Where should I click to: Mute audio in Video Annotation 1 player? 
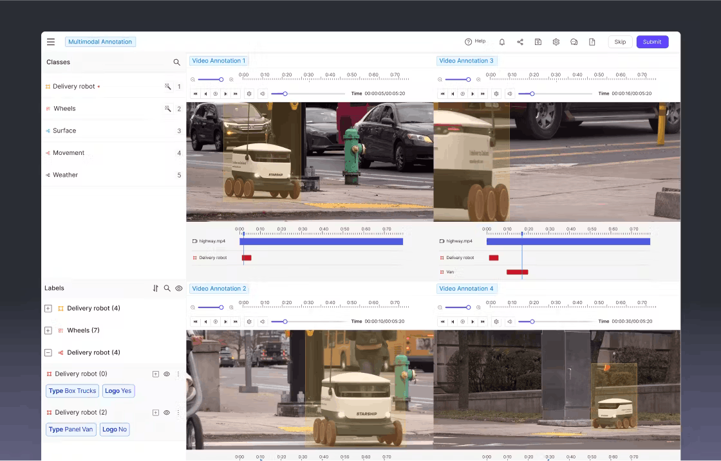[263, 93]
